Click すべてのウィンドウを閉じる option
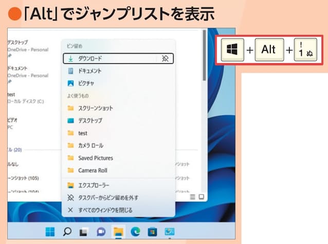This screenshot has height=244, width=328. (x=105, y=210)
